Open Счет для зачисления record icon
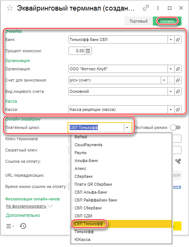Screen dimensions: 189x247 click(178, 80)
